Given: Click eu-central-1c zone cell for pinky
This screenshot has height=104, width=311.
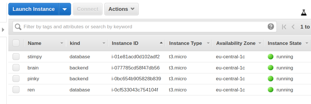Looking at the screenshot, I should (230, 79).
